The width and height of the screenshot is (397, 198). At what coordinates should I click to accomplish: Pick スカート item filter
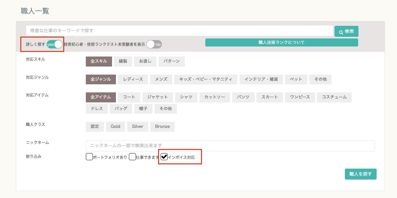(x=270, y=97)
